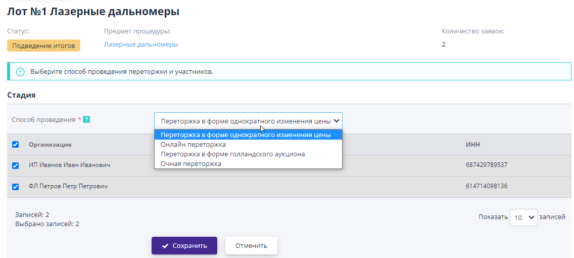Select Переторжка в форме однократного изменения цены option

click(246, 135)
